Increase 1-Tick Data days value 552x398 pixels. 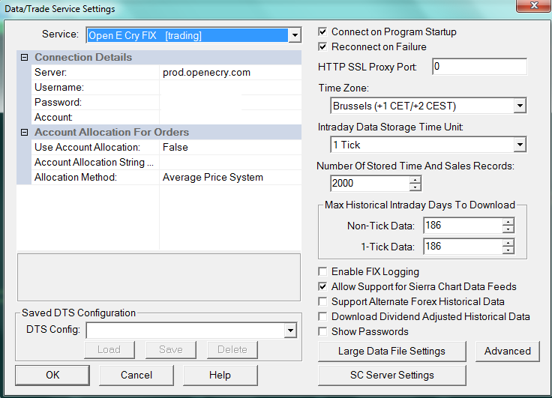coord(508,243)
